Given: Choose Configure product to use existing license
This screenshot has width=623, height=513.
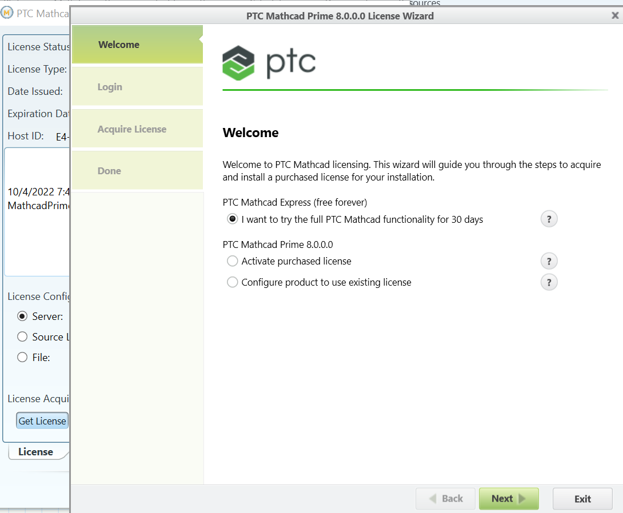Looking at the screenshot, I should coord(232,282).
